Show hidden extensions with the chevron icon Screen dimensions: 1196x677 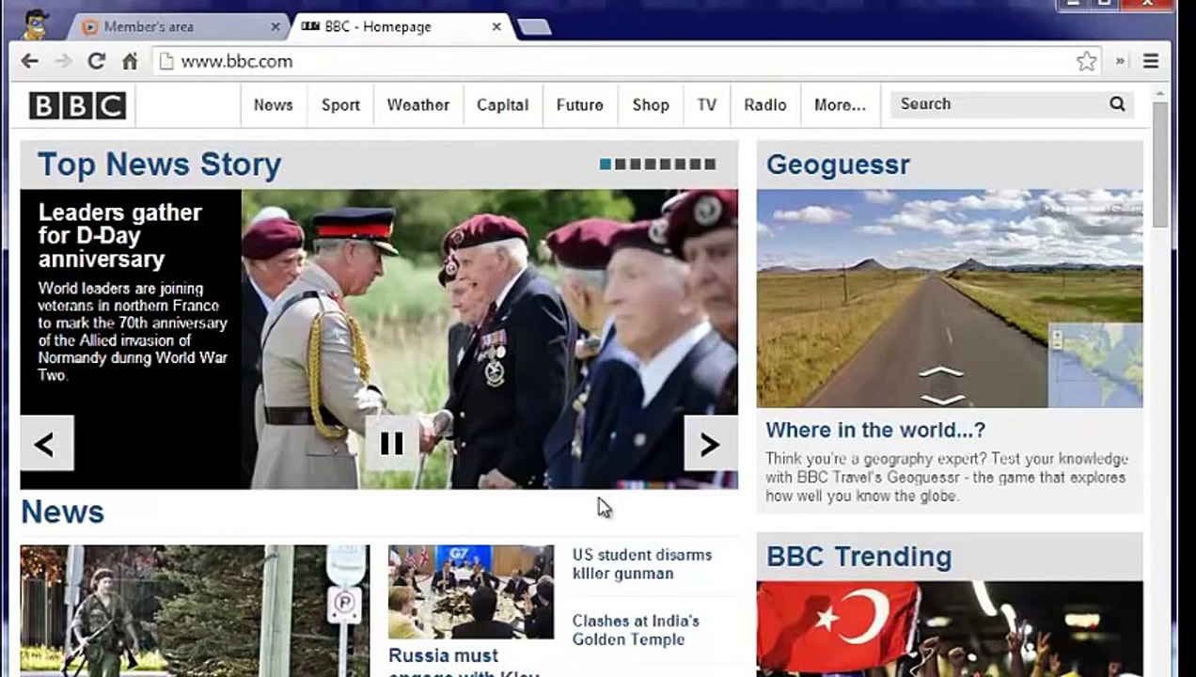point(1120,61)
